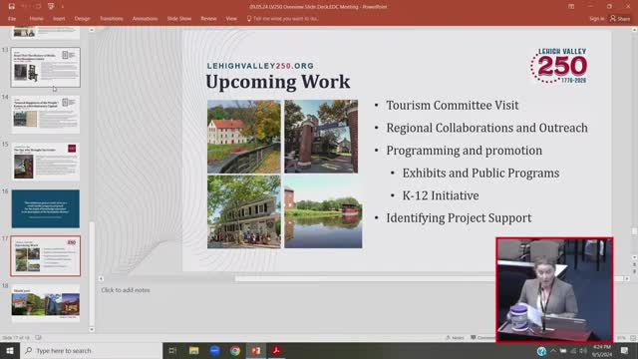Image resolution: width=638 pixels, height=359 pixels.
Task: Open Ribbon Display Options
Action: coord(571,7)
